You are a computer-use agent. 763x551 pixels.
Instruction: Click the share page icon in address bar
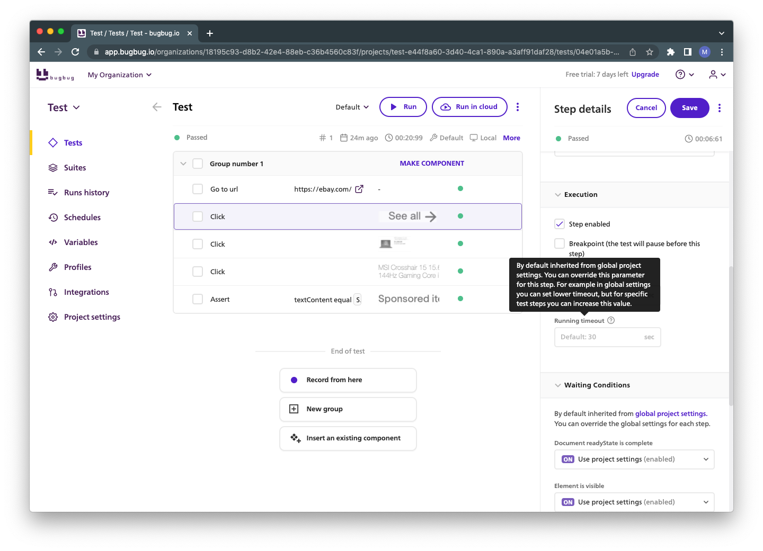point(633,52)
